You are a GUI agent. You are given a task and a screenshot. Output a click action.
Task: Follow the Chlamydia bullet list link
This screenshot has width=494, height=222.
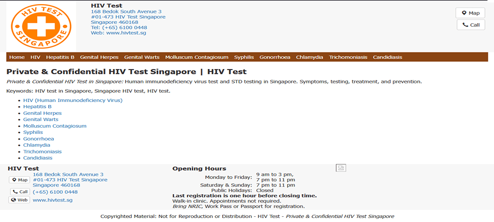pos(37,145)
